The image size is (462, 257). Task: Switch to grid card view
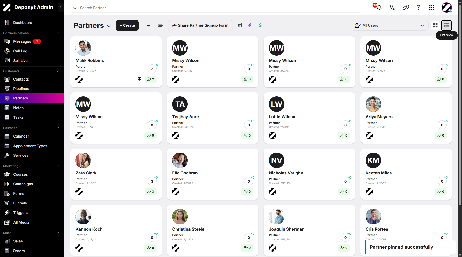[435, 25]
